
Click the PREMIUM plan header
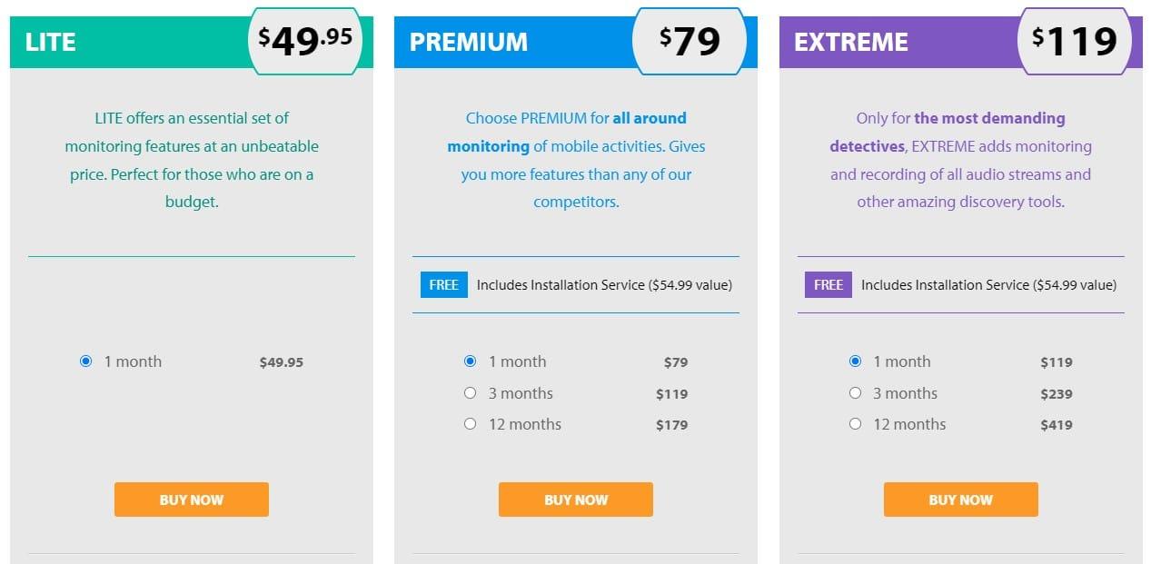pyautogui.click(x=468, y=41)
